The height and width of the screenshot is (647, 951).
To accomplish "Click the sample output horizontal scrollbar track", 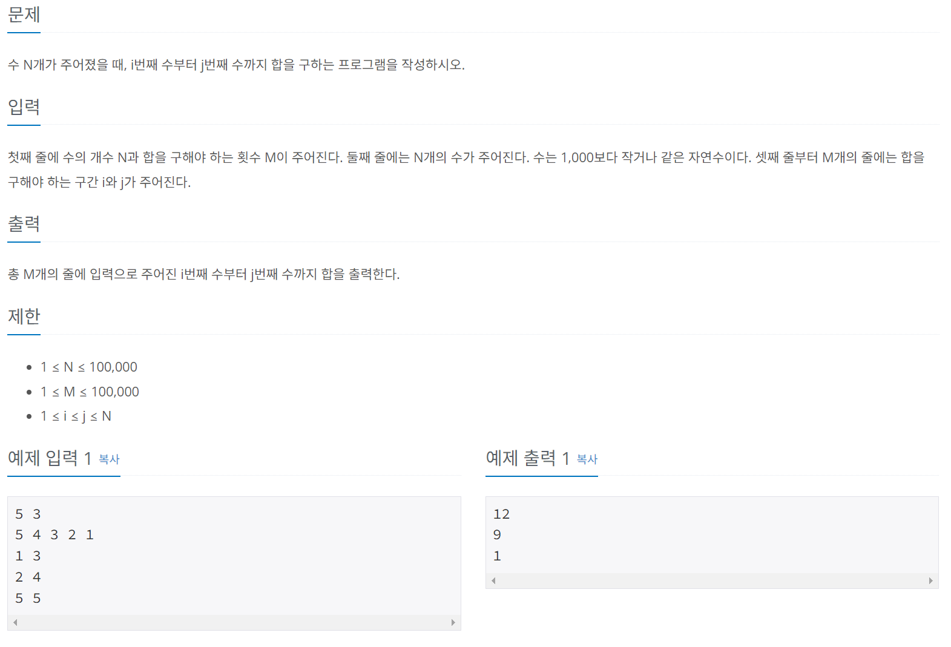I will click(x=712, y=580).
